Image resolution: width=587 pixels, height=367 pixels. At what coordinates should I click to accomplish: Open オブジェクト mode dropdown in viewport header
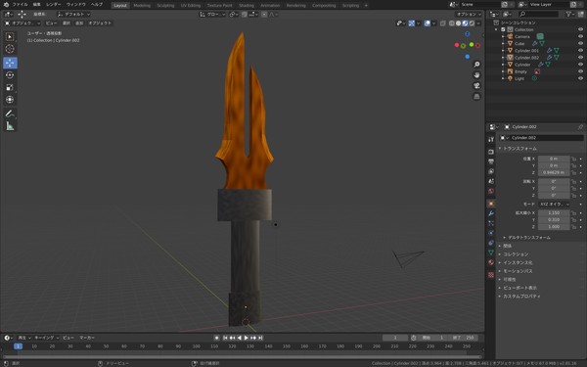pos(23,23)
